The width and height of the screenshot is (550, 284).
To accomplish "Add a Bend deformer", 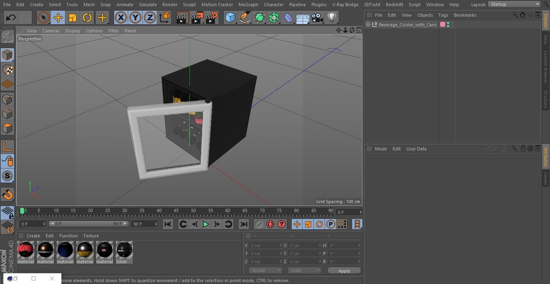I will click(288, 18).
